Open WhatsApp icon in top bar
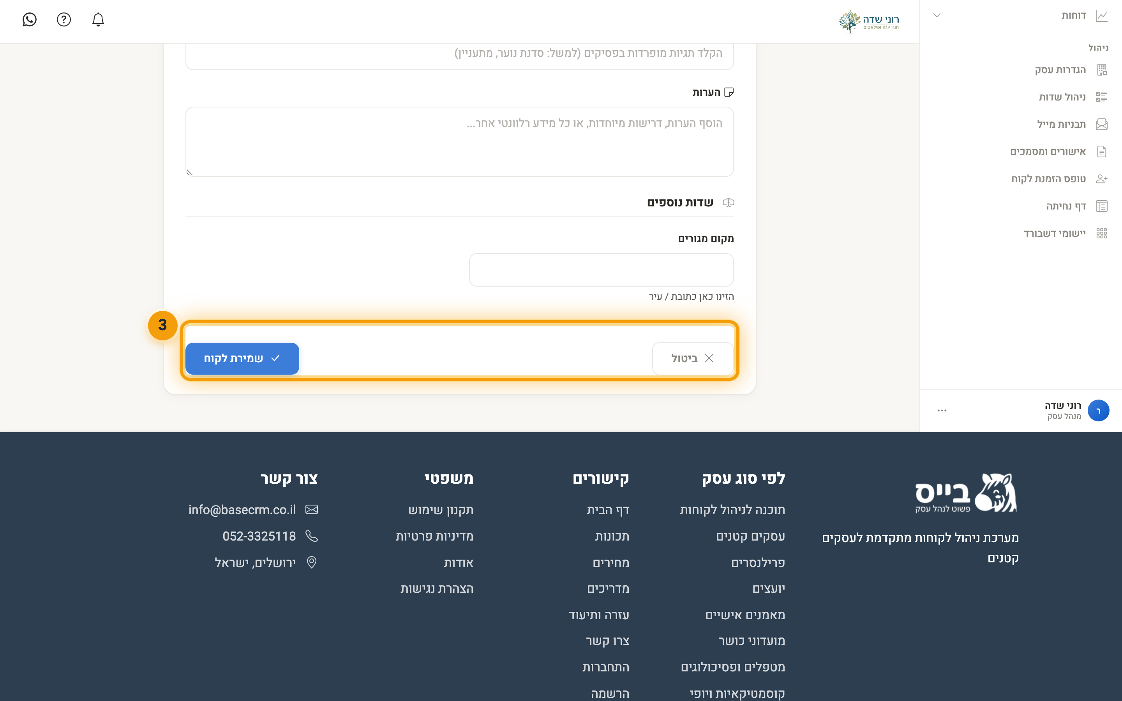Image resolution: width=1122 pixels, height=701 pixels. [29, 19]
